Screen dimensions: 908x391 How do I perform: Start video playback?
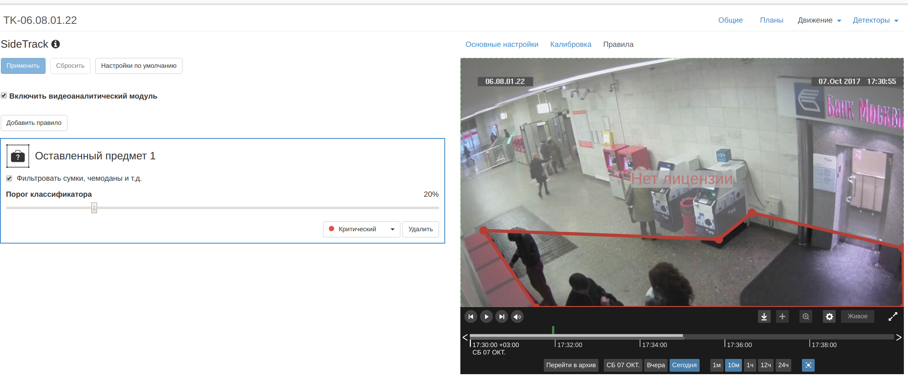pyautogui.click(x=486, y=317)
